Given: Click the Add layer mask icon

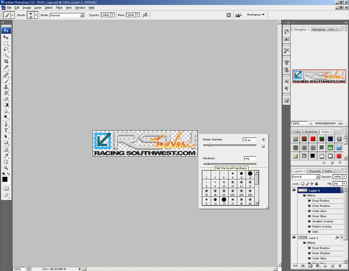Looking at the screenshot, I should [x=310, y=266].
